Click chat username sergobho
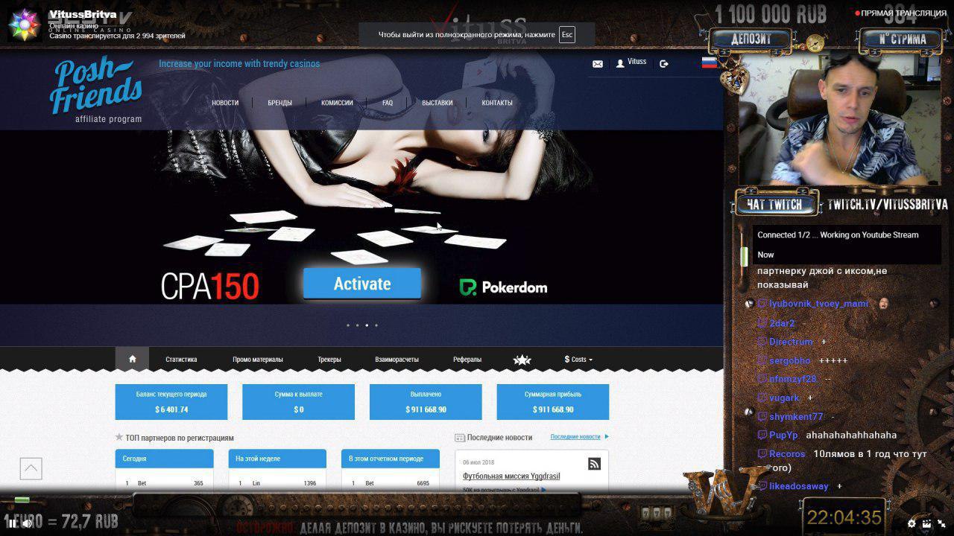 coord(790,360)
